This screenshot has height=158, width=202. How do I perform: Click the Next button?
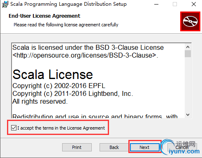click(x=145, y=147)
